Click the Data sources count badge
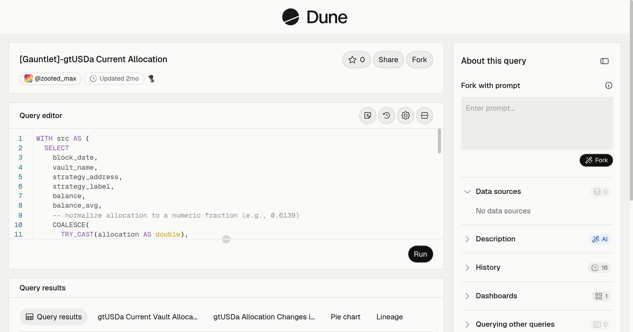The width and height of the screenshot is (633, 332). (600, 192)
